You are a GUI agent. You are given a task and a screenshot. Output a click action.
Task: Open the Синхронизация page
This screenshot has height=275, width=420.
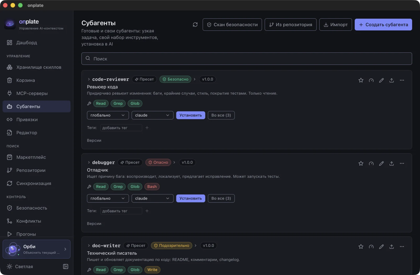36,184
